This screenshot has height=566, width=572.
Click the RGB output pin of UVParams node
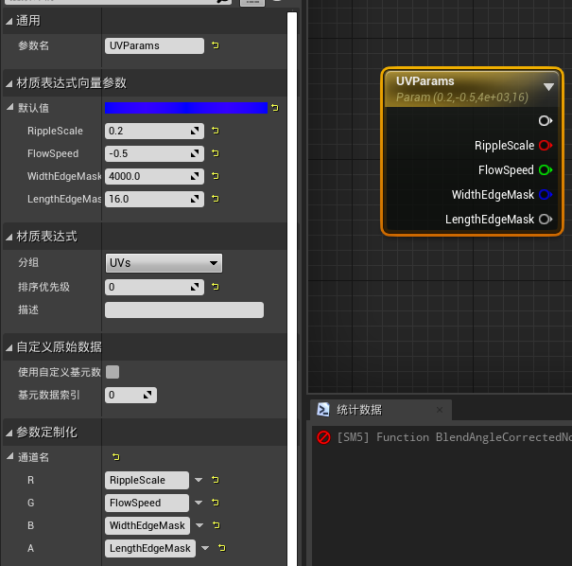pyautogui.click(x=545, y=120)
